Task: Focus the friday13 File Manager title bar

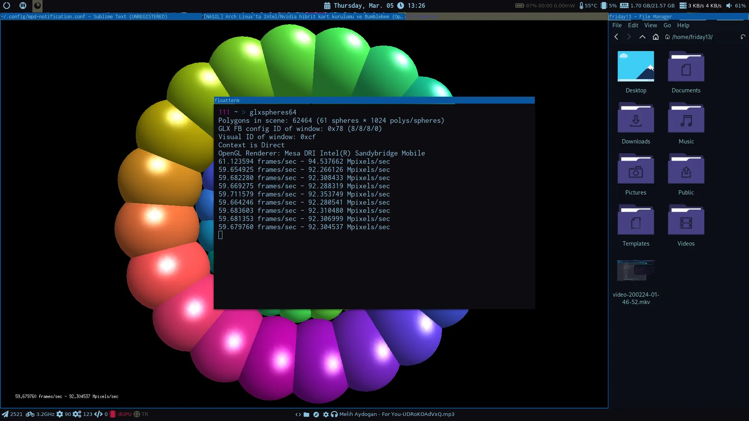Action: [678, 17]
